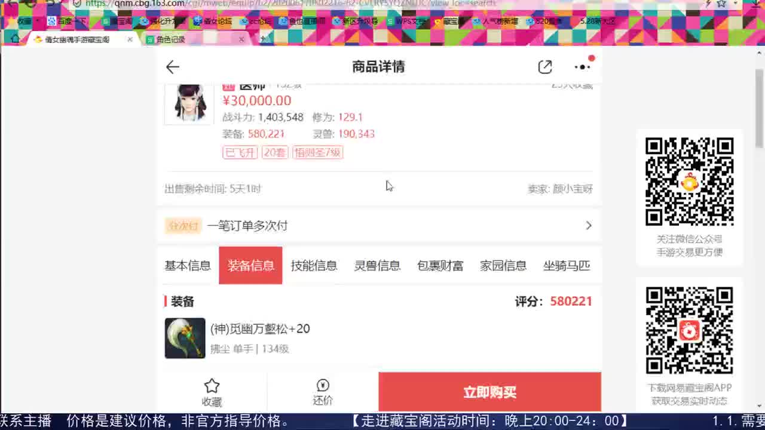The height and width of the screenshot is (430, 765).
Task: Click the back arrow on 商品详情 page
Action: click(x=172, y=67)
